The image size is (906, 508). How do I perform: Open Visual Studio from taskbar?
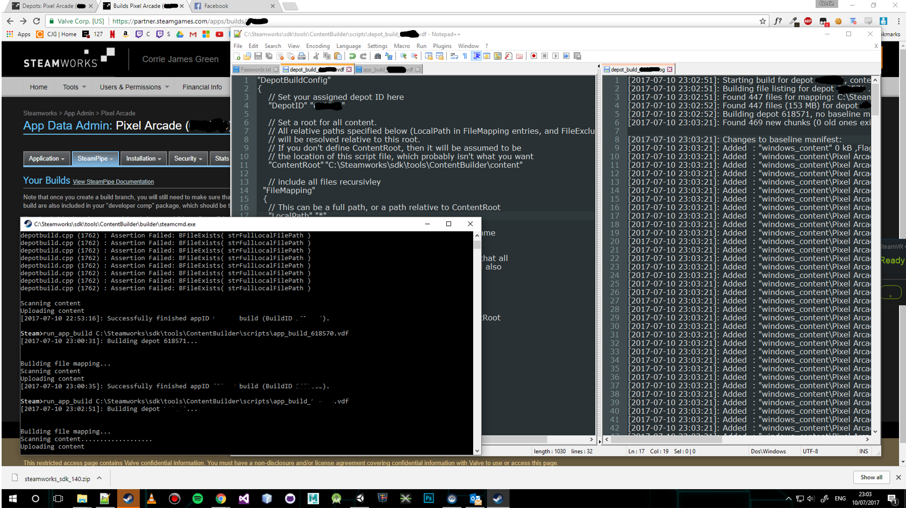244,498
